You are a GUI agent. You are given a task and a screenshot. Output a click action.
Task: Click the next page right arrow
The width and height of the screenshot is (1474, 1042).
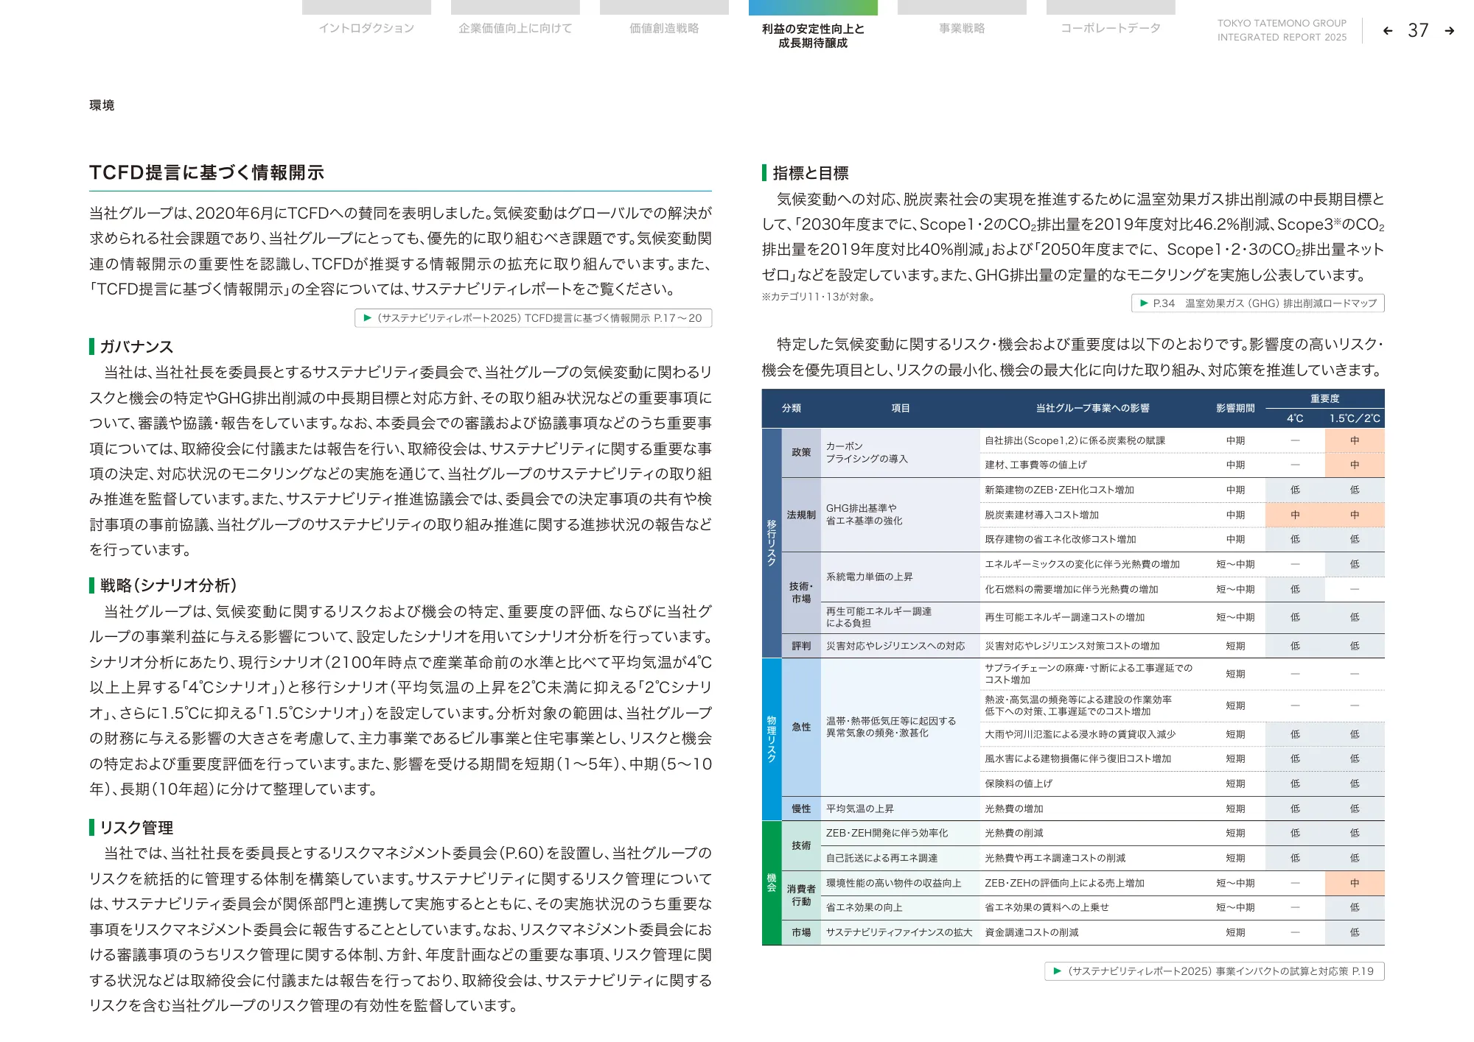(1449, 31)
